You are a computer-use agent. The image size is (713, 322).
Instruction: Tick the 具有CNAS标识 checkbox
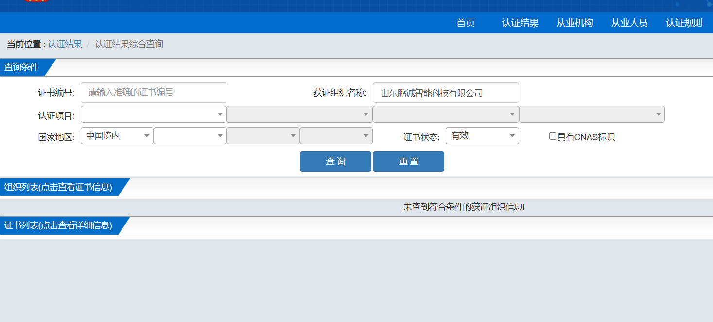[x=553, y=136]
